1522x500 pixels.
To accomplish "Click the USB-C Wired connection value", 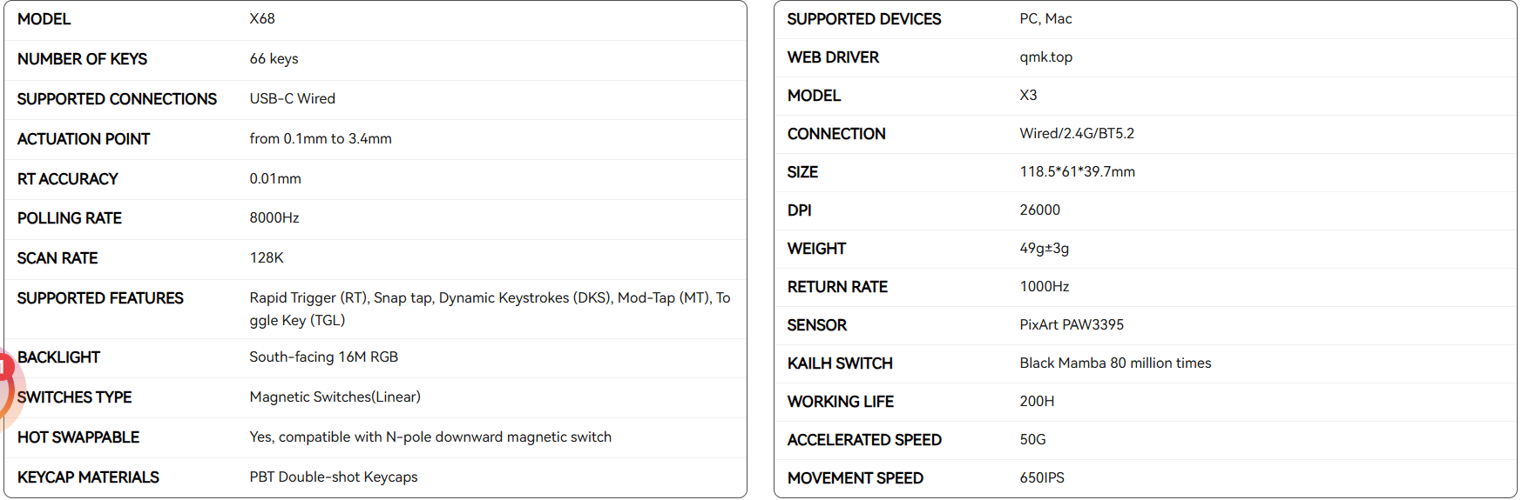I will [292, 99].
